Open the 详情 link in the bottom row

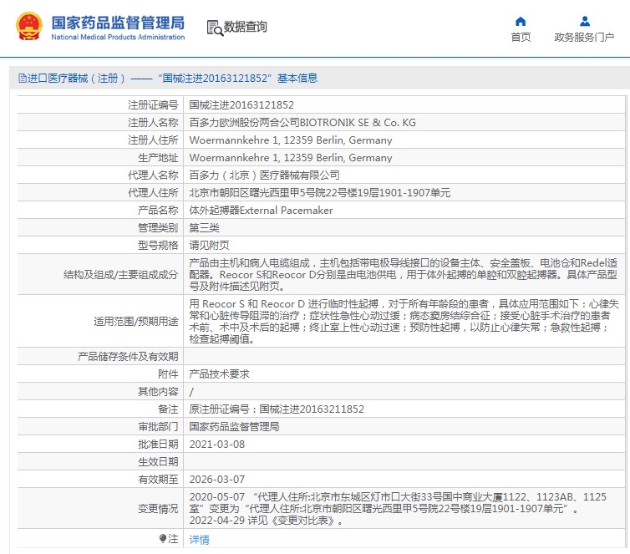[x=199, y=540]
